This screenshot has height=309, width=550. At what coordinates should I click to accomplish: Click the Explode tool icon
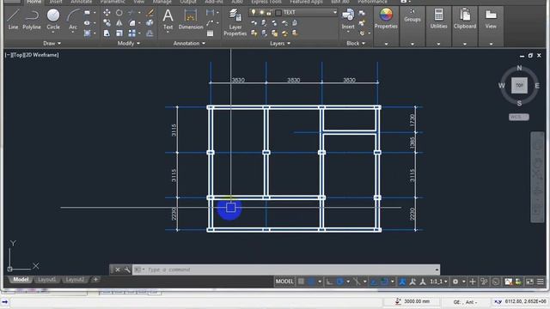click(x=150, y=23)
